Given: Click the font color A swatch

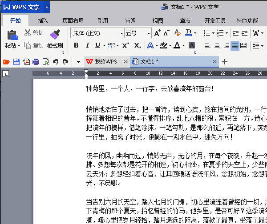Looking at the screenshot, I should (177, 45).
